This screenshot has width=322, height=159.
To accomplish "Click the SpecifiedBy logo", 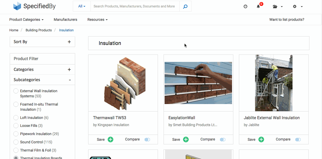I will point(34,6).
